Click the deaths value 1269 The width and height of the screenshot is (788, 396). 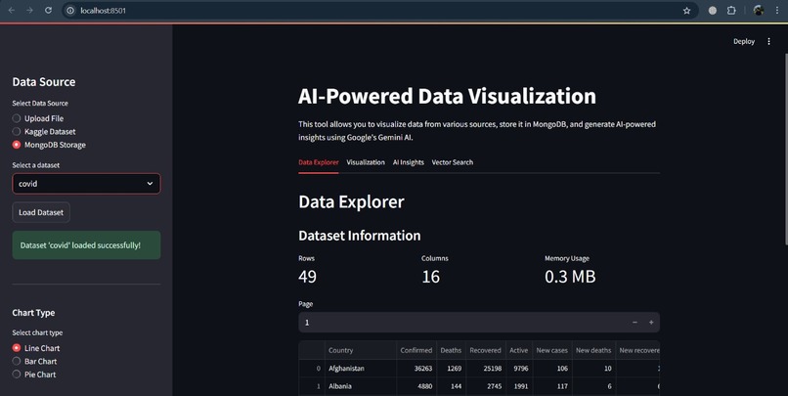452,369
